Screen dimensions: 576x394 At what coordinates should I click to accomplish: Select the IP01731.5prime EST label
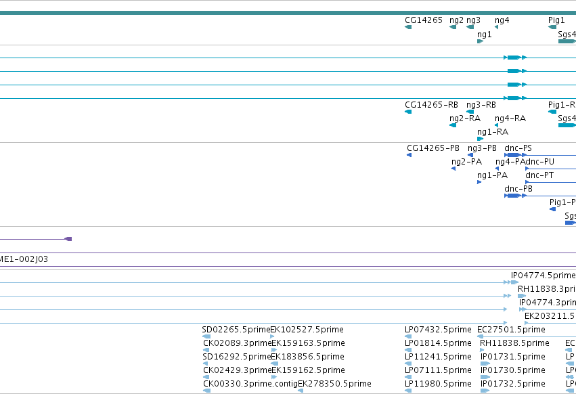point(513,357)
